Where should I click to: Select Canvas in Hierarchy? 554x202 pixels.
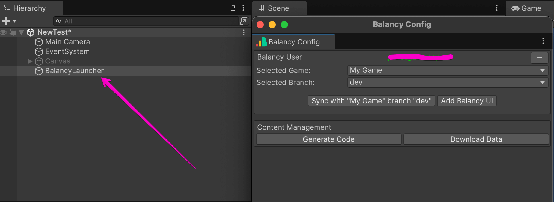click(58, 61)
